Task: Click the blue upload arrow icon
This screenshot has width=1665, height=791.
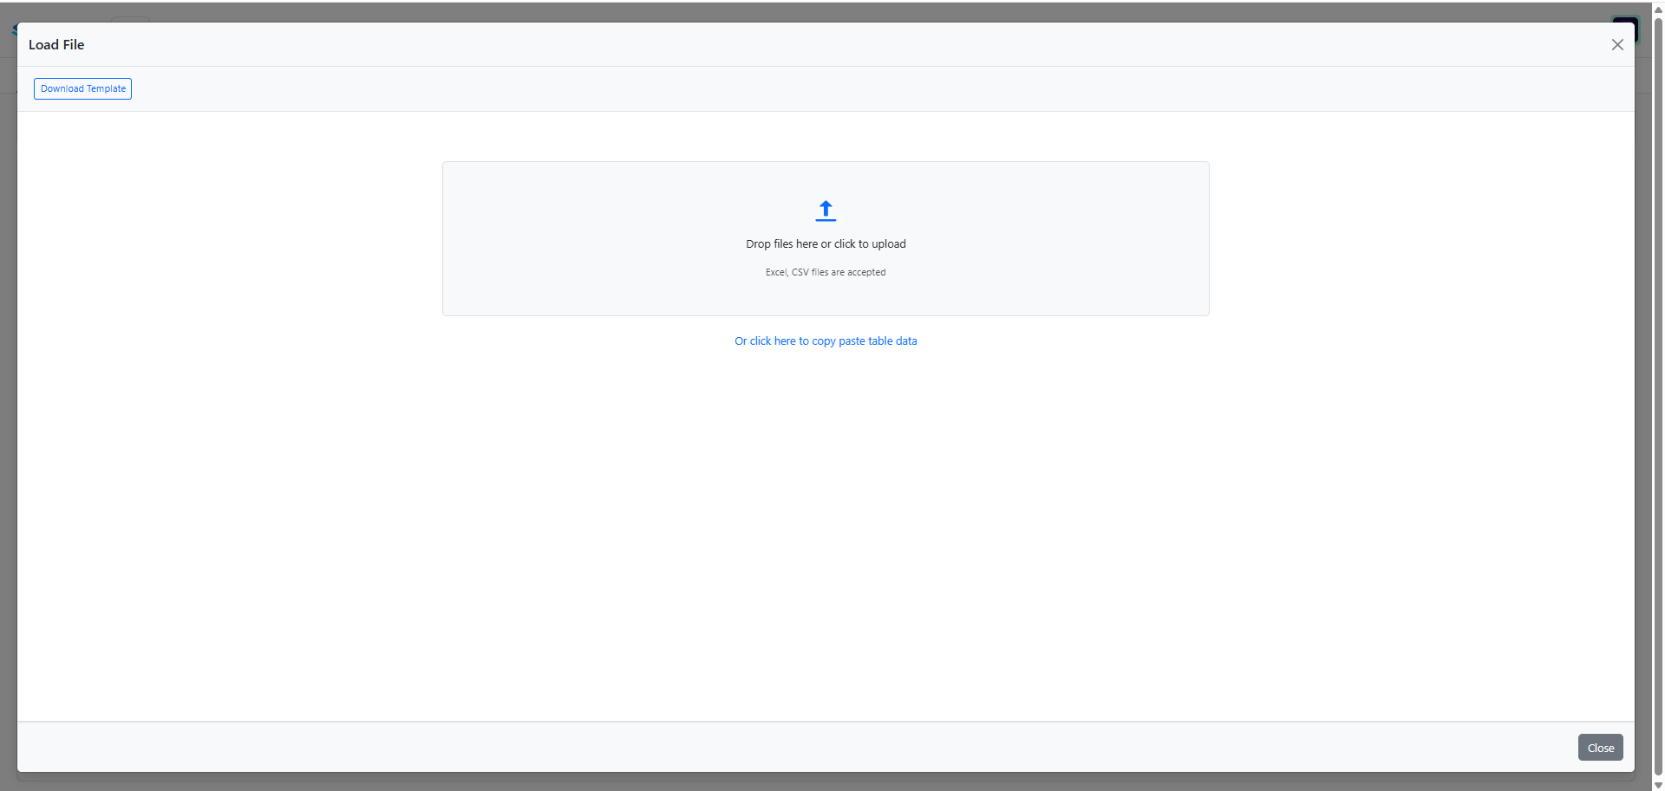Action: 826,211
